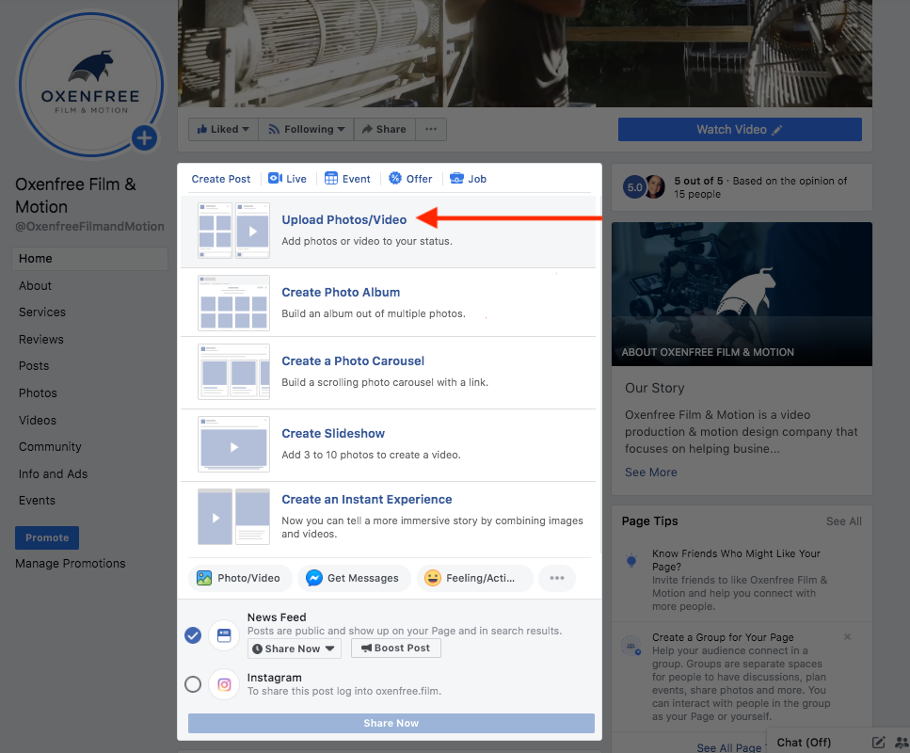Click the Feeling/Activity pill button
This screenshot has width=910, height=753.
coord(474,578)
